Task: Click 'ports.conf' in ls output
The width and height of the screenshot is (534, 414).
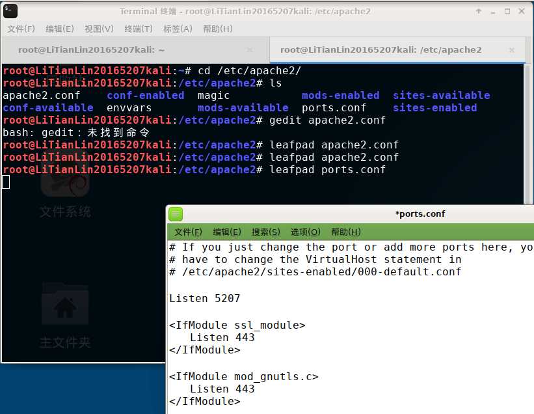Action: (x=334, y=107)
